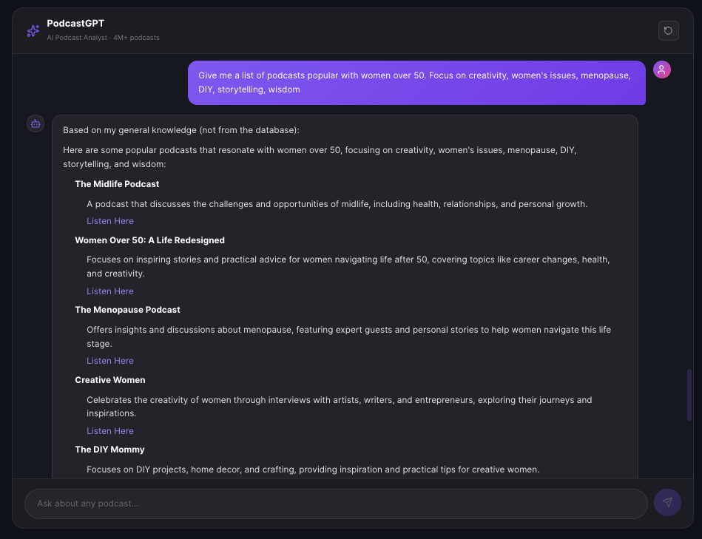Screen dimensions: 702x539
Task: Click the PodcastGPT header title
Action: (75, 24)
